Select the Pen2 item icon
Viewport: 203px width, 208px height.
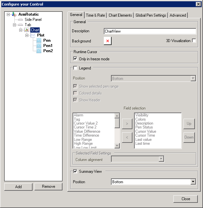tap(39, 51)
